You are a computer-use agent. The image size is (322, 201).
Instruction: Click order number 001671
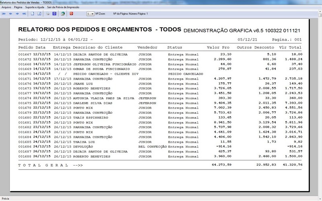[25, 79]
